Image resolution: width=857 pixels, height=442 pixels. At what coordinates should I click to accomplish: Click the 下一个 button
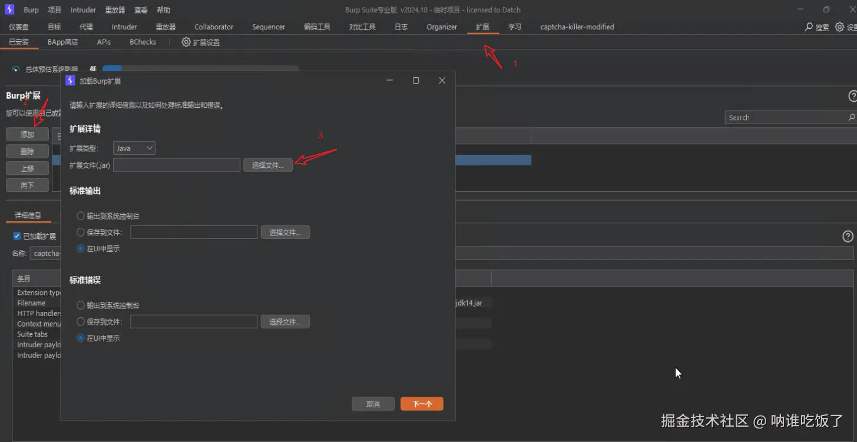(x=422, y=404)
